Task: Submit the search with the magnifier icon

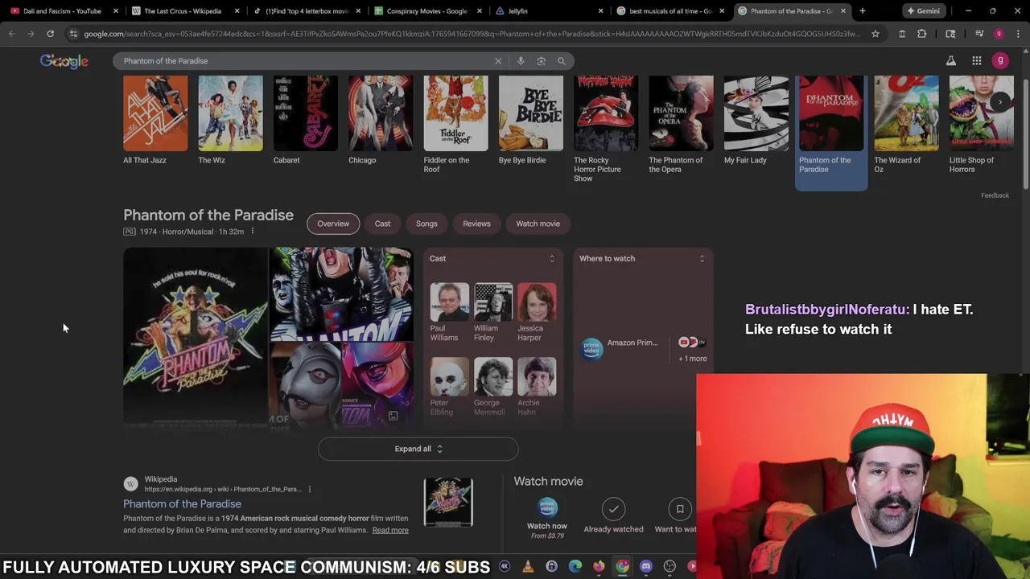Action: tap(562, 61)
